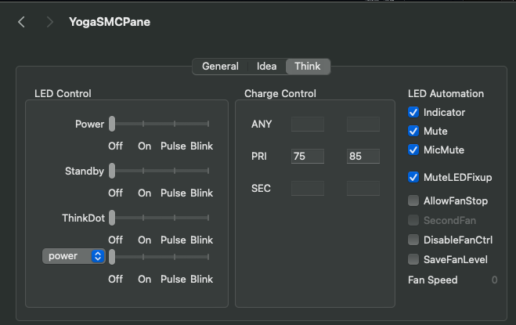Enable the AllowFanStop checkbox

(414, 201)
